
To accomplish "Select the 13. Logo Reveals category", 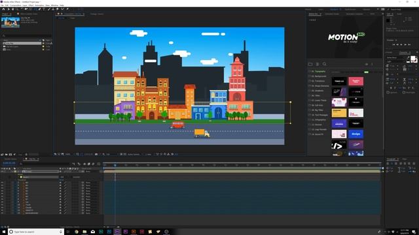I will coord(319,129).
